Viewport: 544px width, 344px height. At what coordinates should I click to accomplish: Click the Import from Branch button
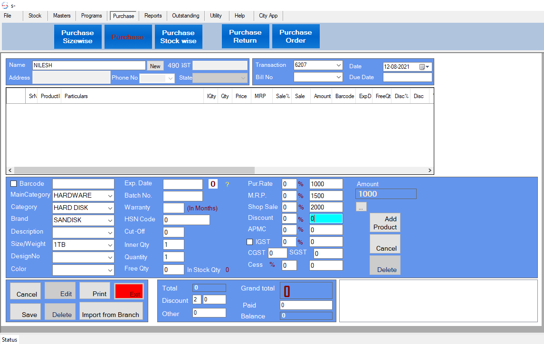click(111, 311)
